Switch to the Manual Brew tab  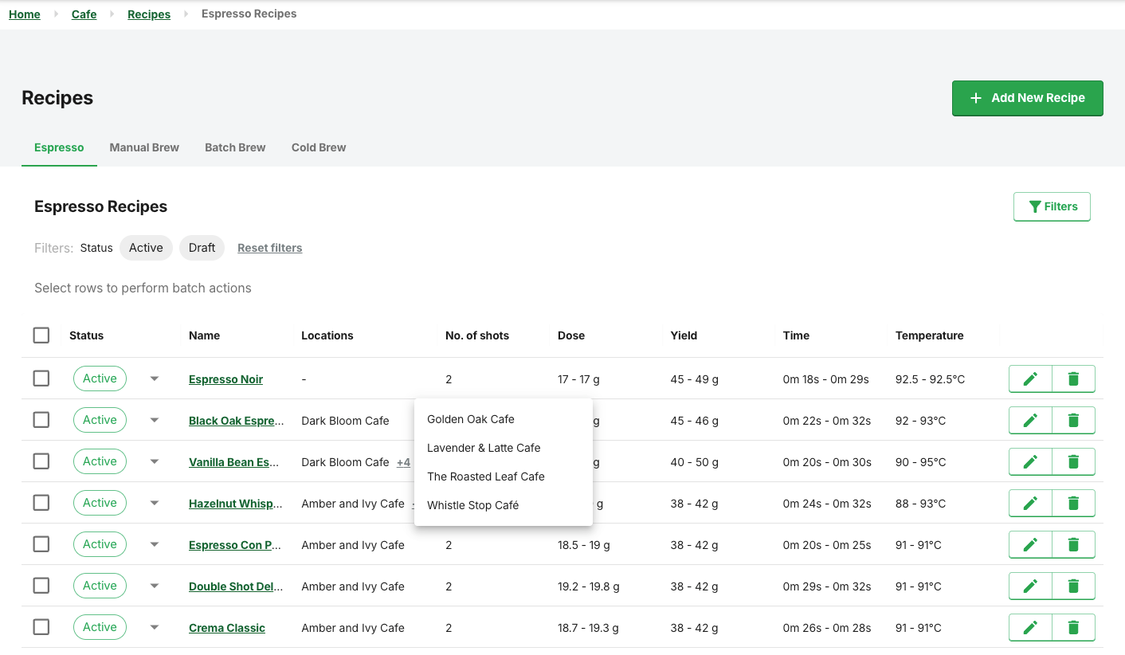(x=144, y=147)
